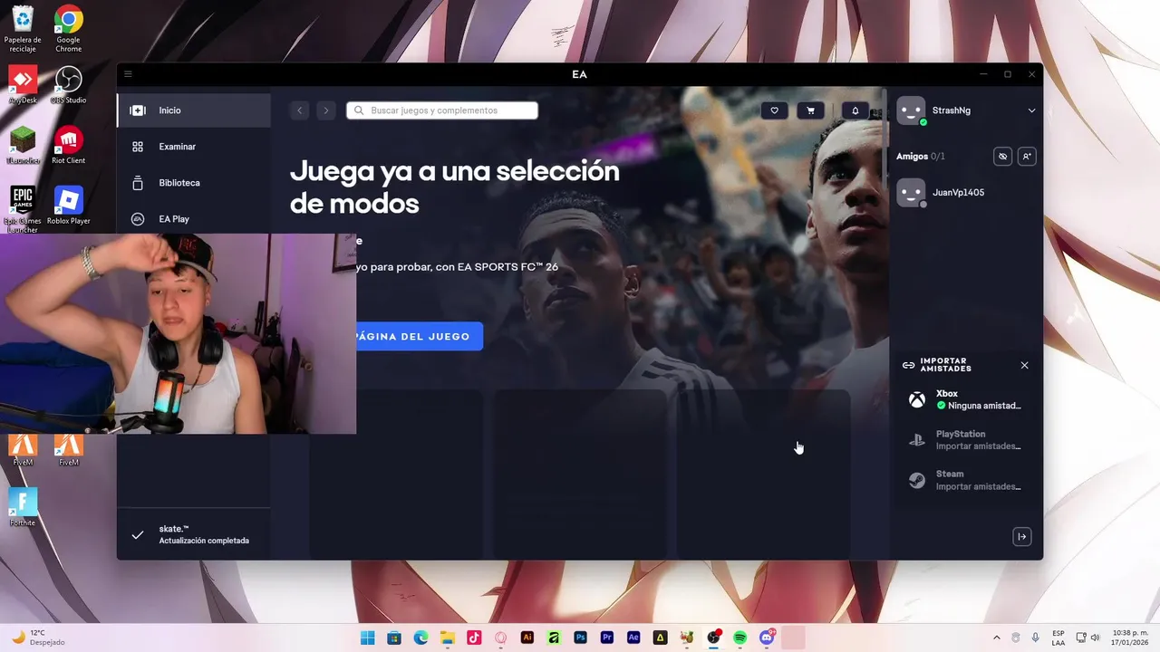
Task: Import friends from Steam
Action: coord(966,480)
